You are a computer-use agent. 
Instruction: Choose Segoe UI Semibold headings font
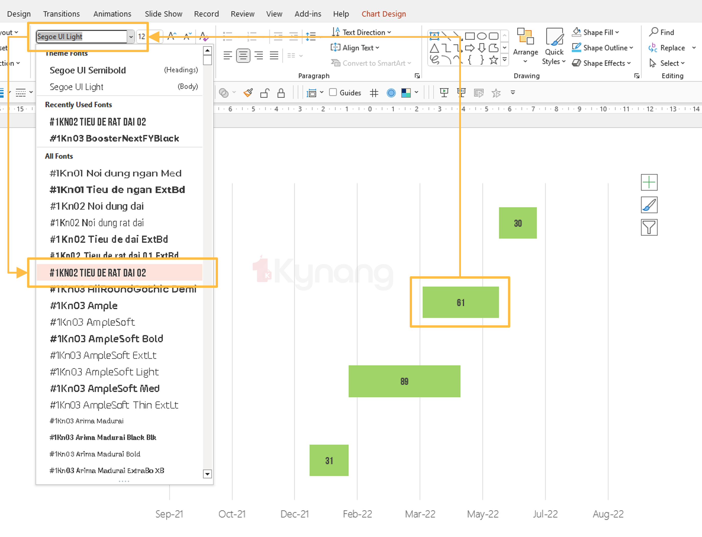(120, 70)
